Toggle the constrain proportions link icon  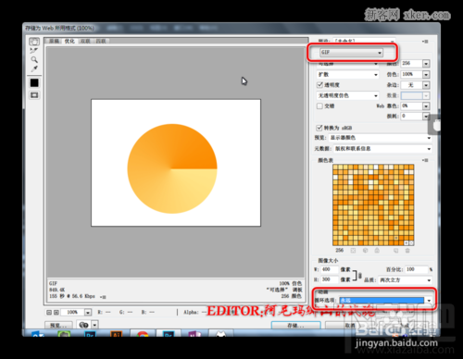tap(359, 275)
